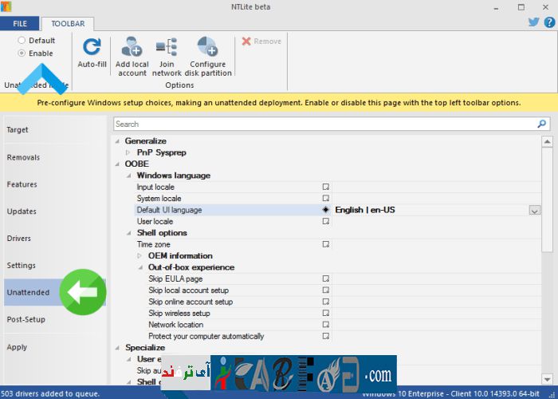The image size is (558, 399).
Task: Select the Default radio button
Action: [x=22, y=40]
